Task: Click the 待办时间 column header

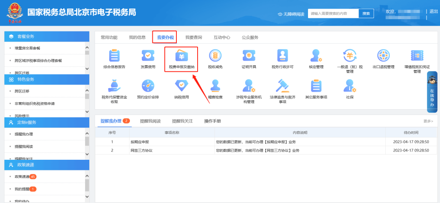Action: coord(411,132)
